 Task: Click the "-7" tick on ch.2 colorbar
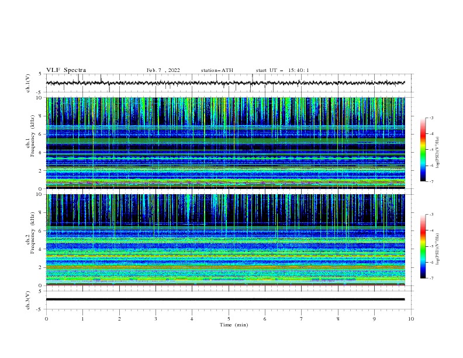pyautogui.click(x=431, y=278)
